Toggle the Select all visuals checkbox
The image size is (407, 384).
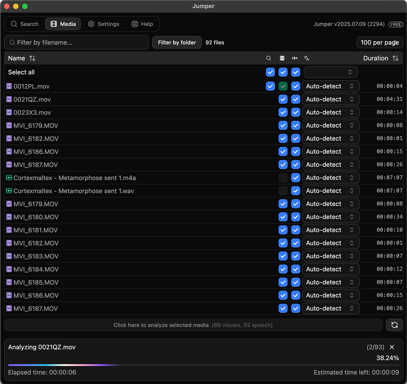(x=283, y=72)
